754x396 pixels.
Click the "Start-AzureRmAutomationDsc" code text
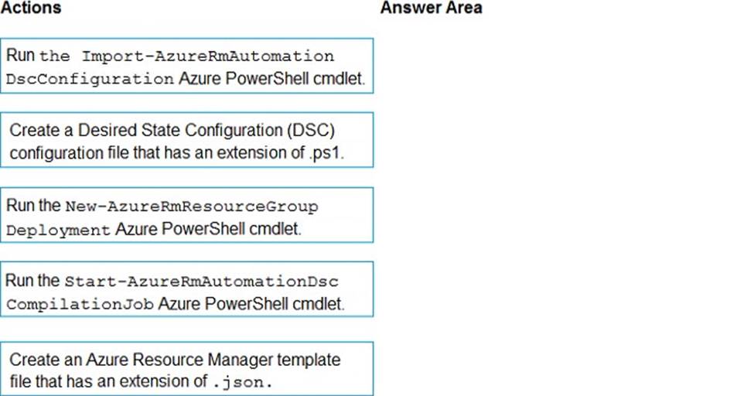tap(201, 281)
